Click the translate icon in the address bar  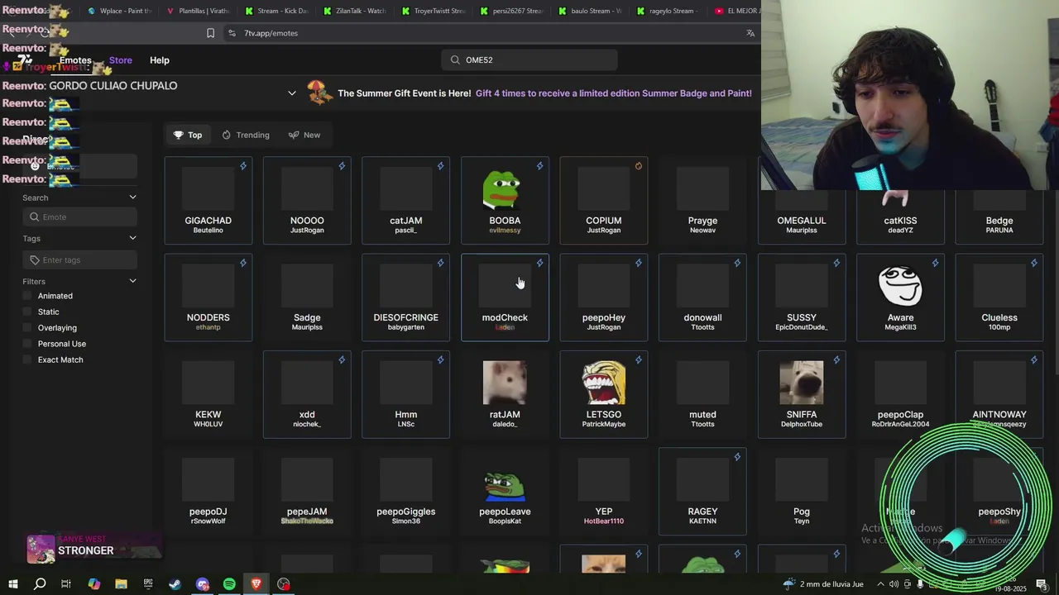tap(750, 33)
